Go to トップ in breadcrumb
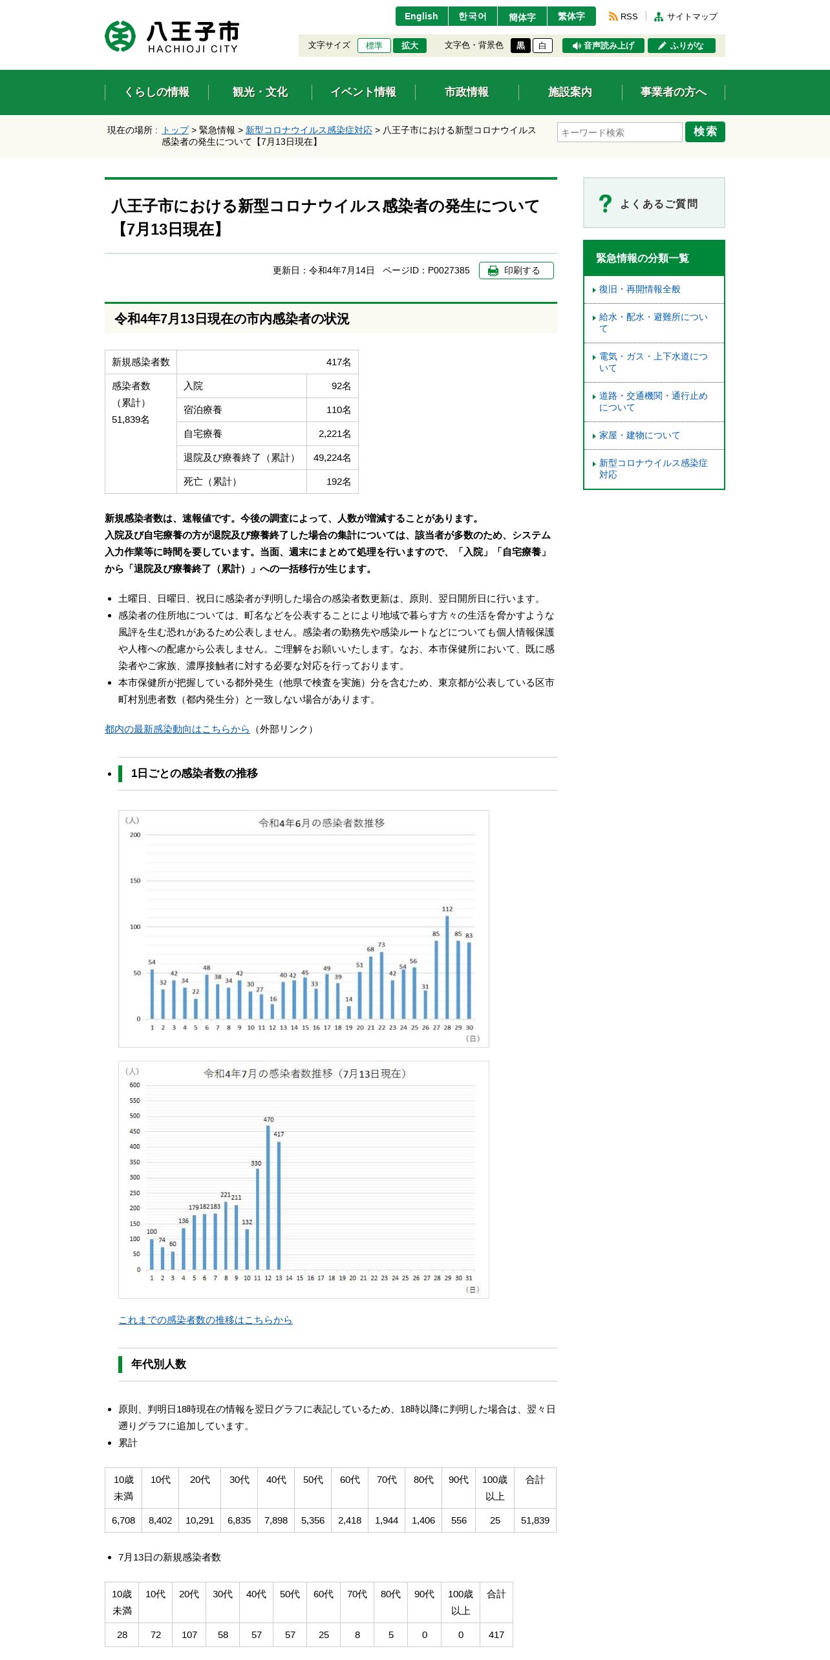 [175, 130]
